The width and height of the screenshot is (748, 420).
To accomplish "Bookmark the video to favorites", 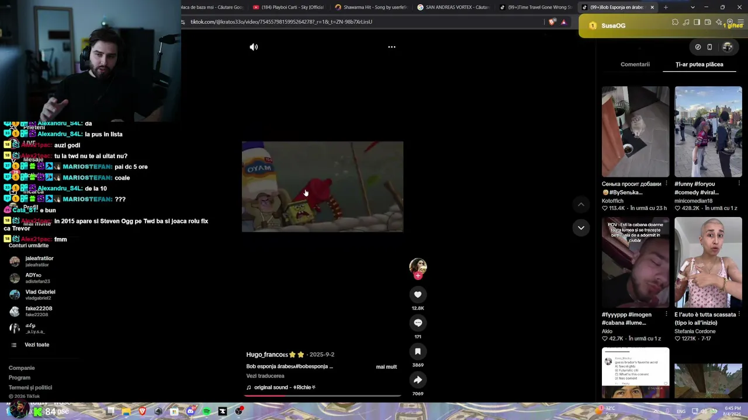I will [418, 351].
